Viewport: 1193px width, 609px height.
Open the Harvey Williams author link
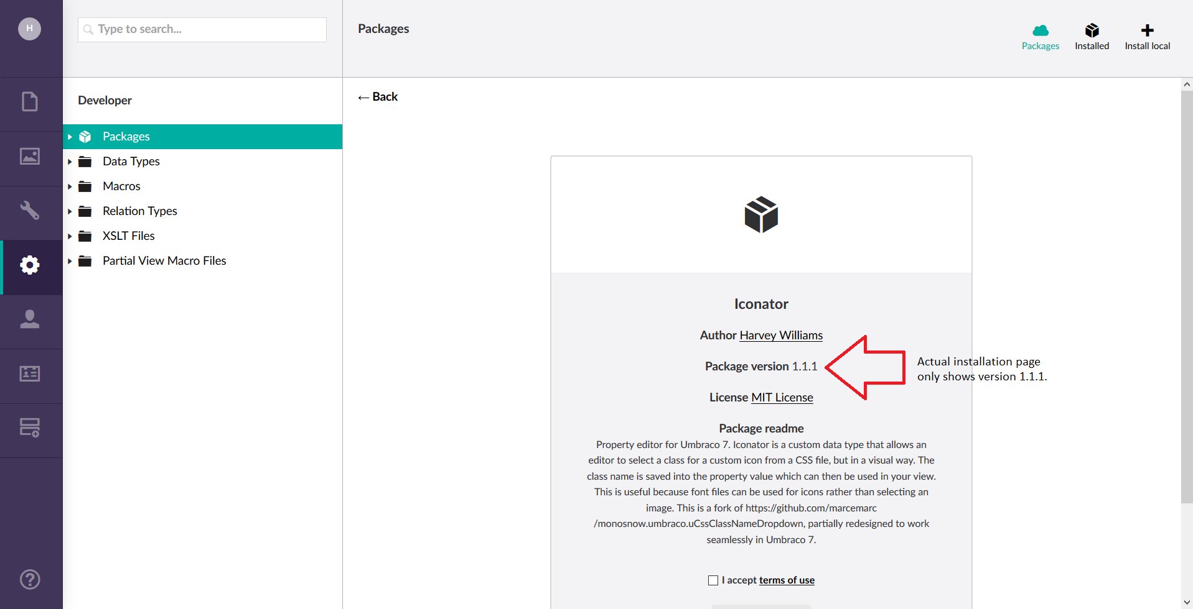click(x=781, y=335)
